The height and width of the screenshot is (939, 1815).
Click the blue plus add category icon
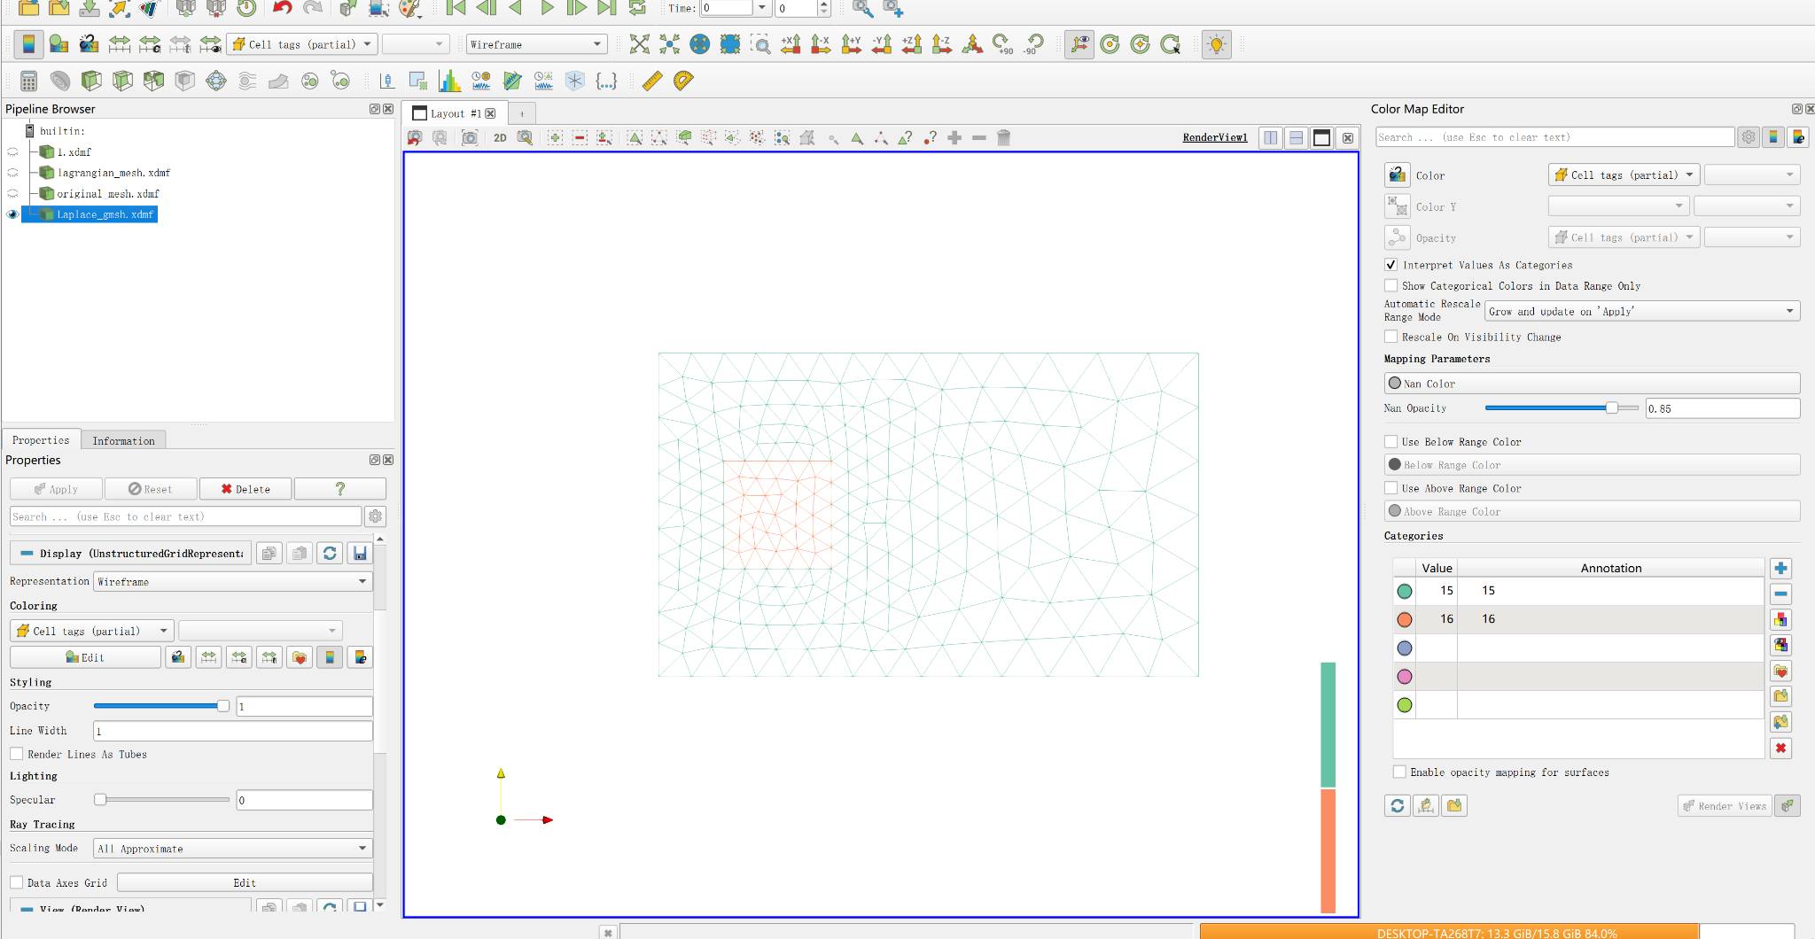pos(1780,569)
